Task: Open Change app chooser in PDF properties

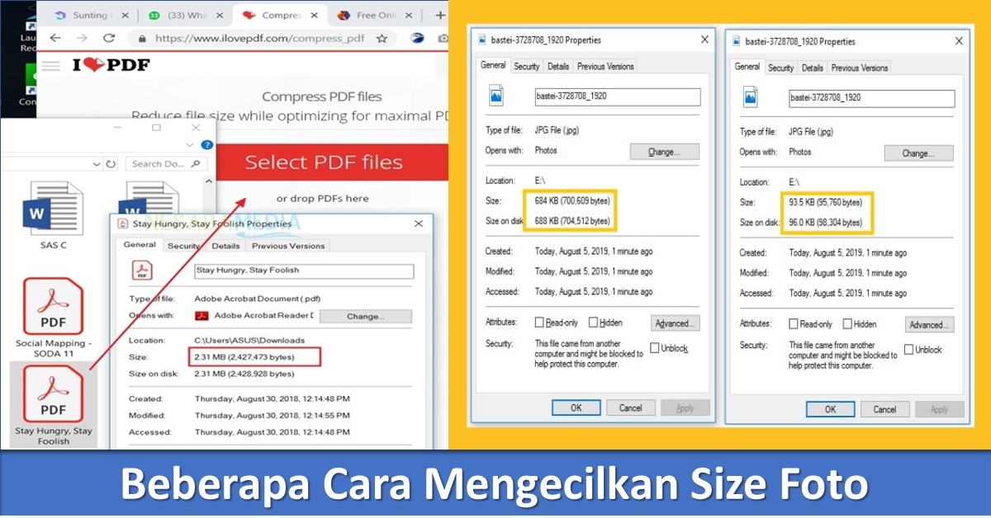Action: pyautogui.click(x=365, y=316)
